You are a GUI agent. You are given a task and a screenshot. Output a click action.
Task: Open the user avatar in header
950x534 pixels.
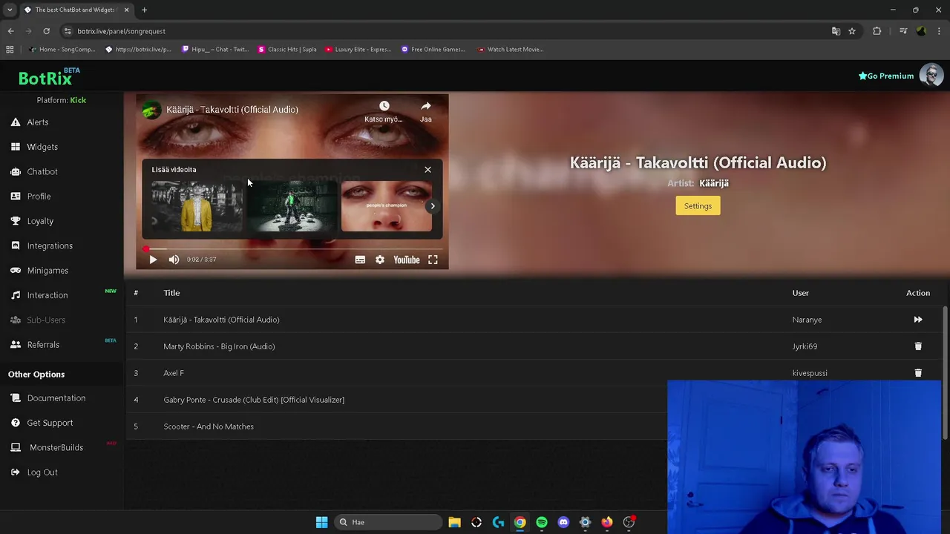(931, 75)
